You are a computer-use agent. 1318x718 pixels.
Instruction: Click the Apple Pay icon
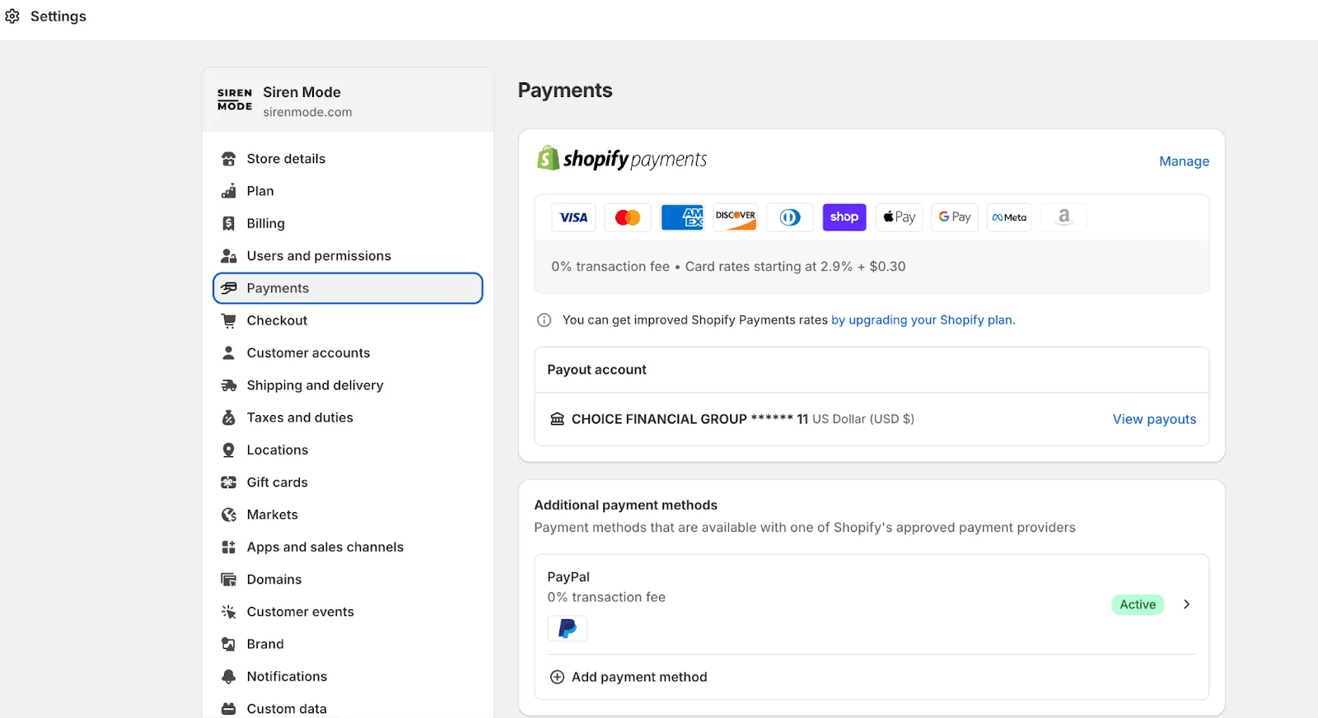pyautogui.click(x=900, y=217)
